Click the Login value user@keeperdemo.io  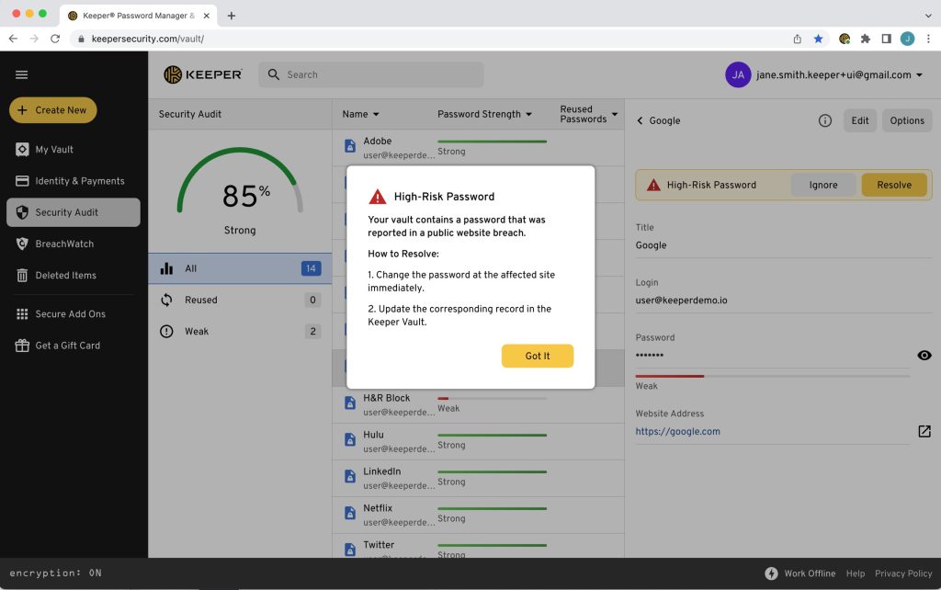(x=681, y=301)
